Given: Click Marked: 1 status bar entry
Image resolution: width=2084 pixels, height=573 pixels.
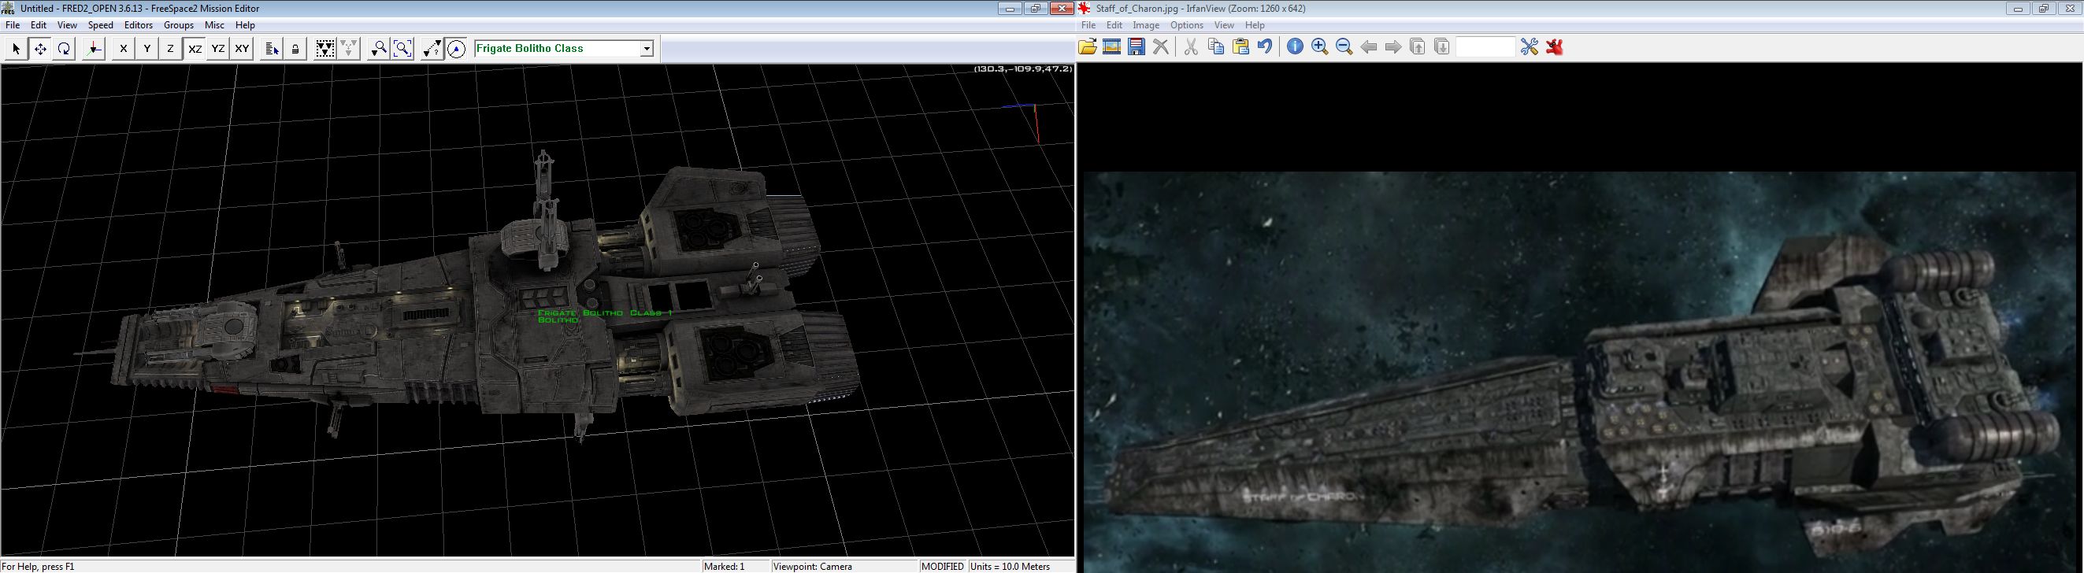Looking at the screenshot, I should click(724, 567).
